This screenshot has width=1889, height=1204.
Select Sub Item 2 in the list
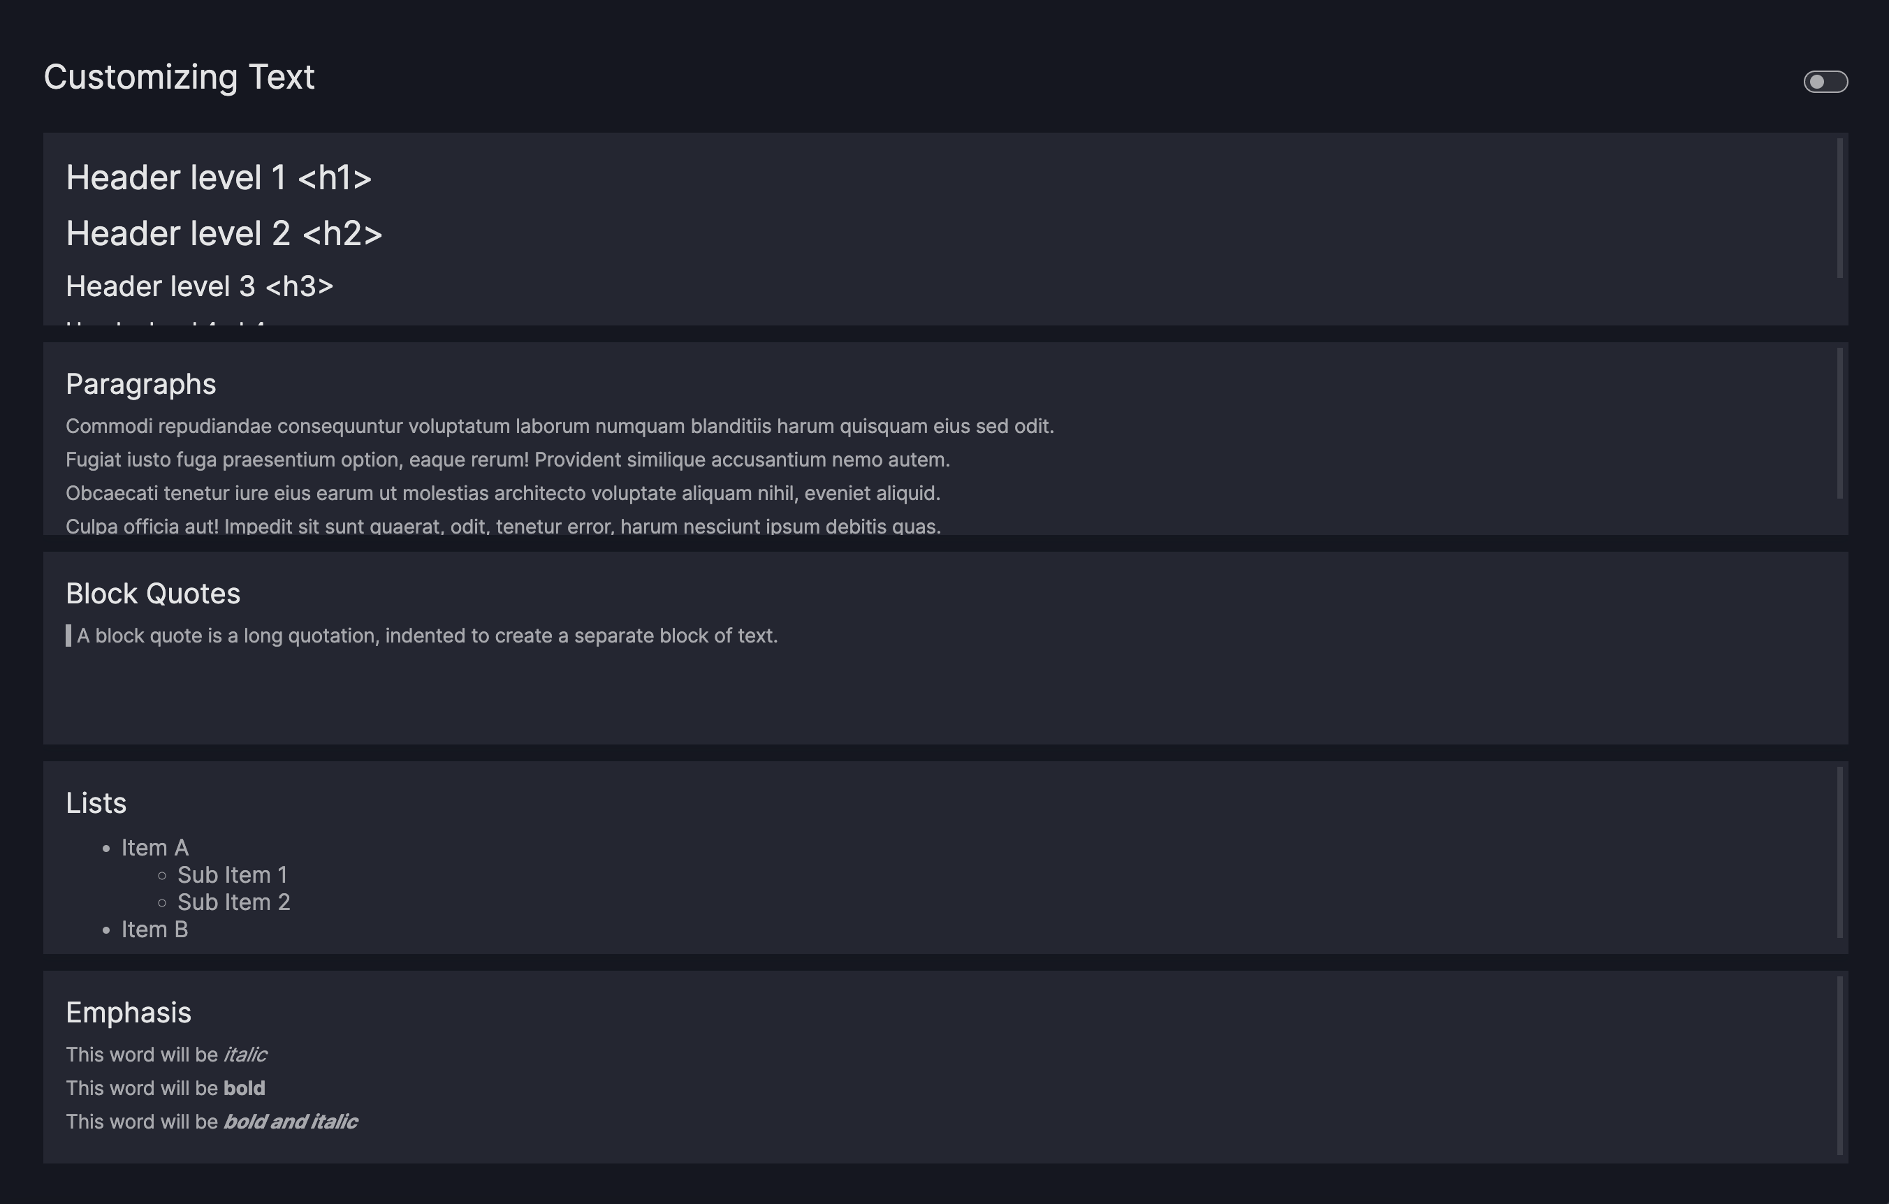click(x=234, y=903)
